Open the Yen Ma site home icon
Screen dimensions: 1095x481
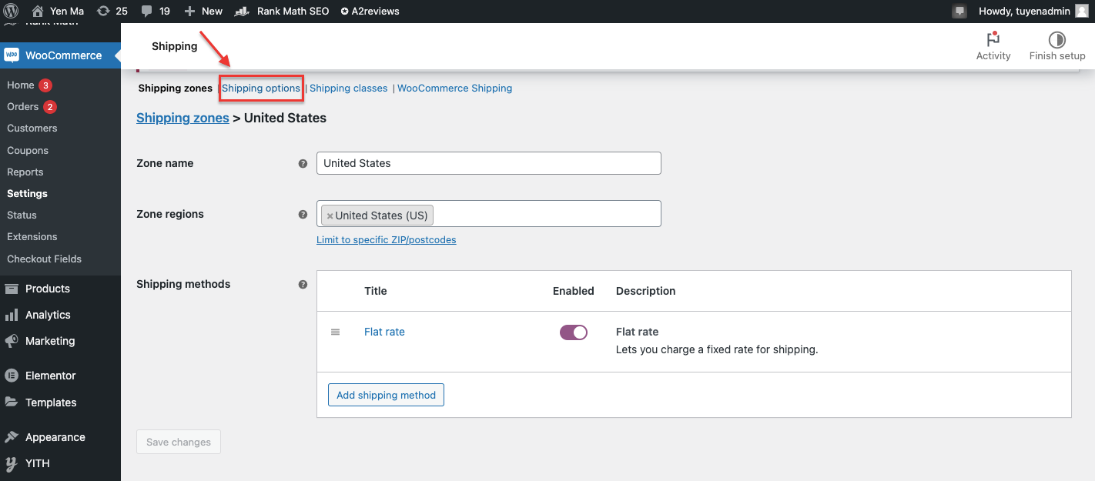pyautogui.click(x=38, y=11)
